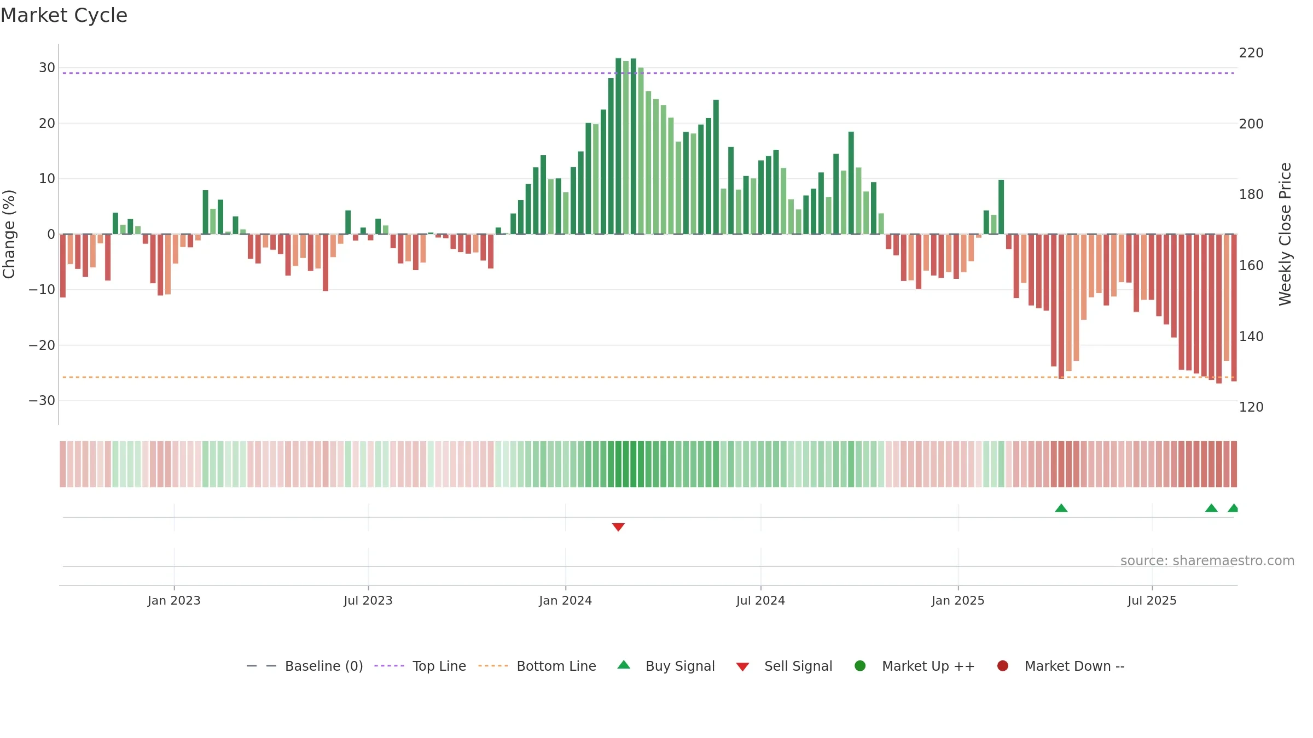The image size is (1313, 738).
Task: Click the 160 tick on the price axis
Action: [1251, 266]
